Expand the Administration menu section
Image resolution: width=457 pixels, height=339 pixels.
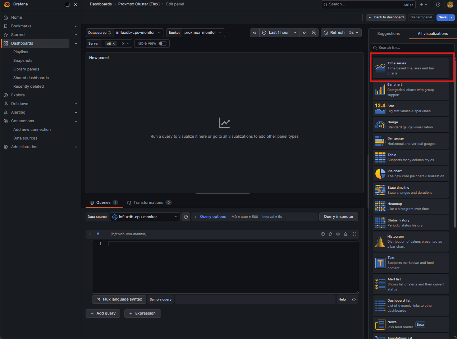tap(76, 147)
